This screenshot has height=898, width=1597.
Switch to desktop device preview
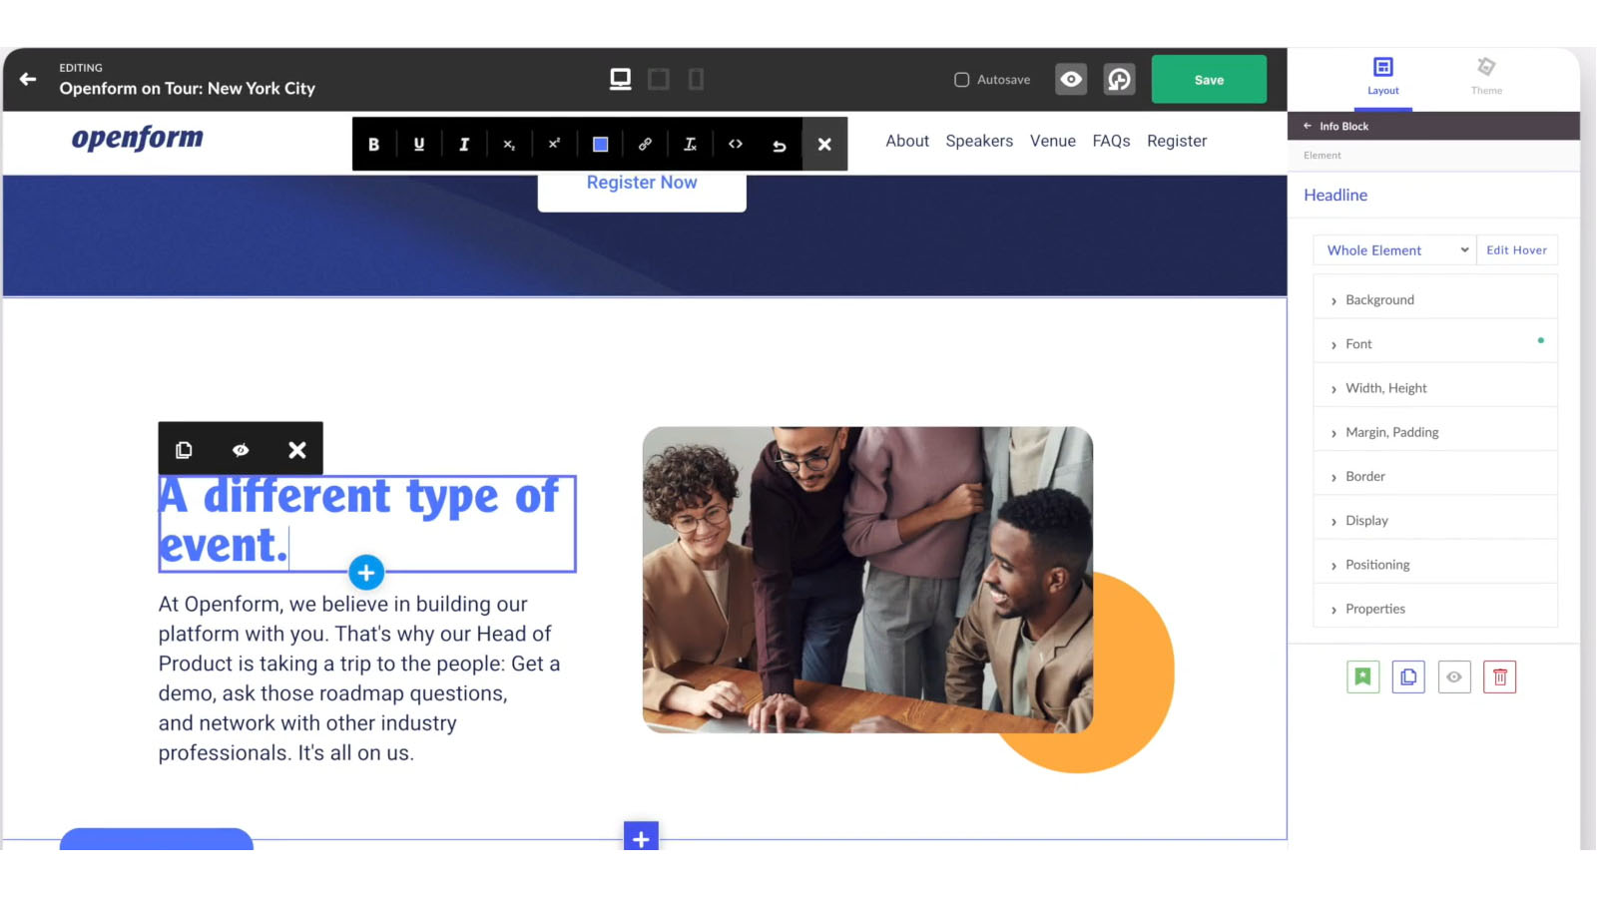(x=620, y=79)
